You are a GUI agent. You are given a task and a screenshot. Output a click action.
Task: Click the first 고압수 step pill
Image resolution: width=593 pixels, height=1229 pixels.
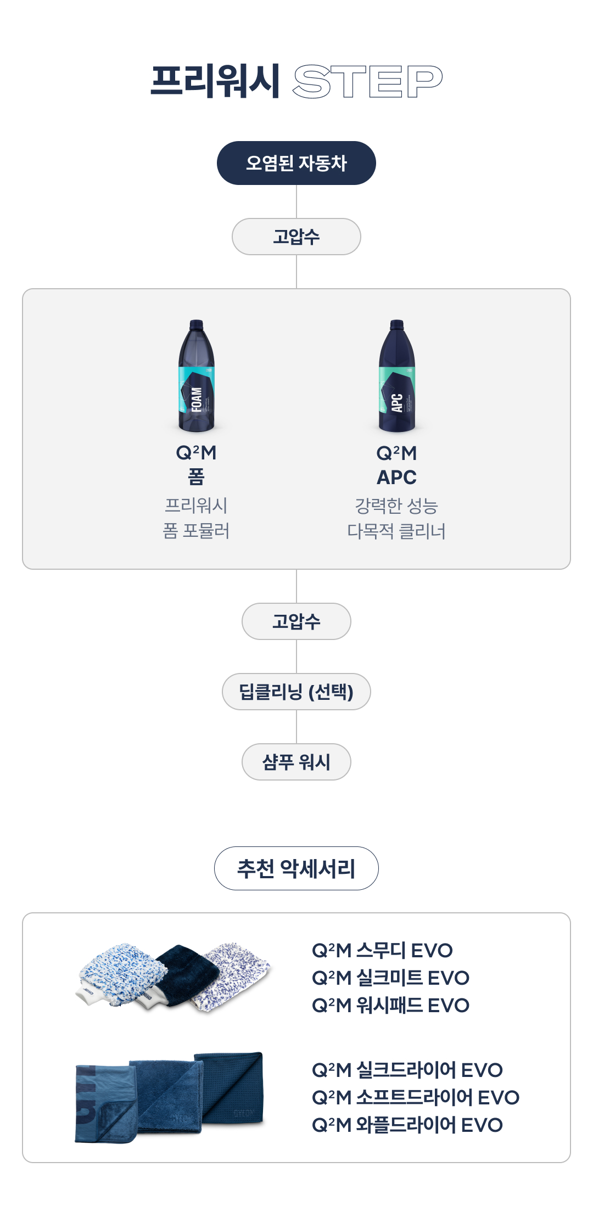click(296, 237)
